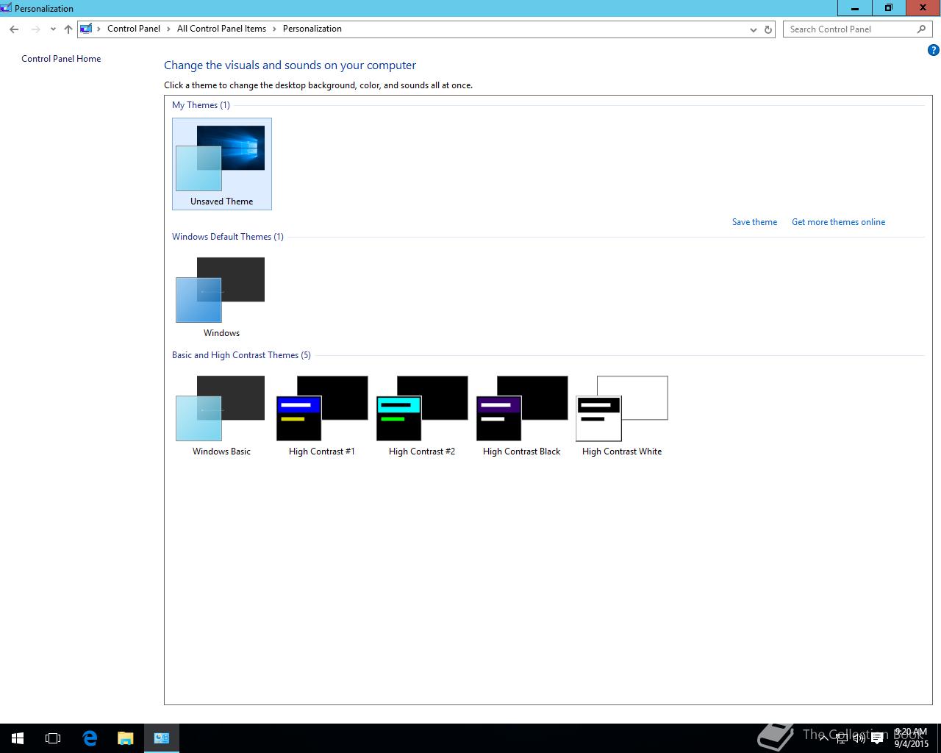The width and height of the screenshot is (941, 753).
Task: Open the Windows Start menu
Action: pyautogui.click(x=18, y=738)
